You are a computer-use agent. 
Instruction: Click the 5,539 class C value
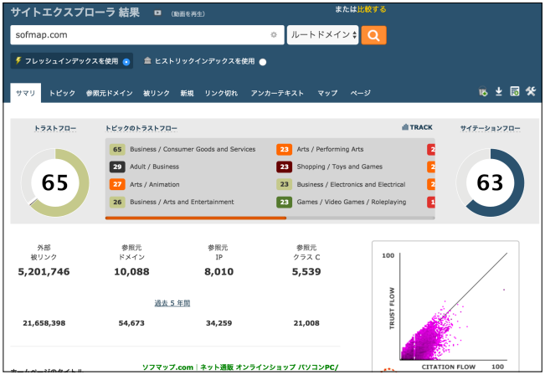[x=306, y=271]
